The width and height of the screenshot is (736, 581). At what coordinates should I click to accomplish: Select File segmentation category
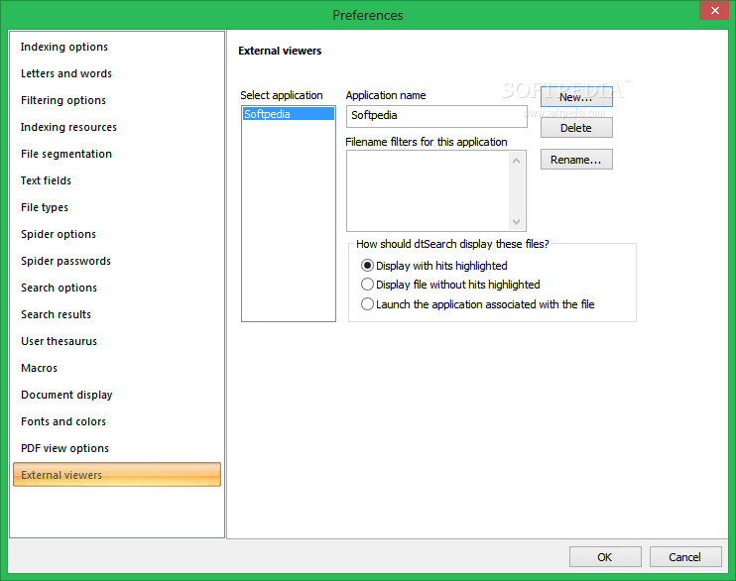(66, 154)
